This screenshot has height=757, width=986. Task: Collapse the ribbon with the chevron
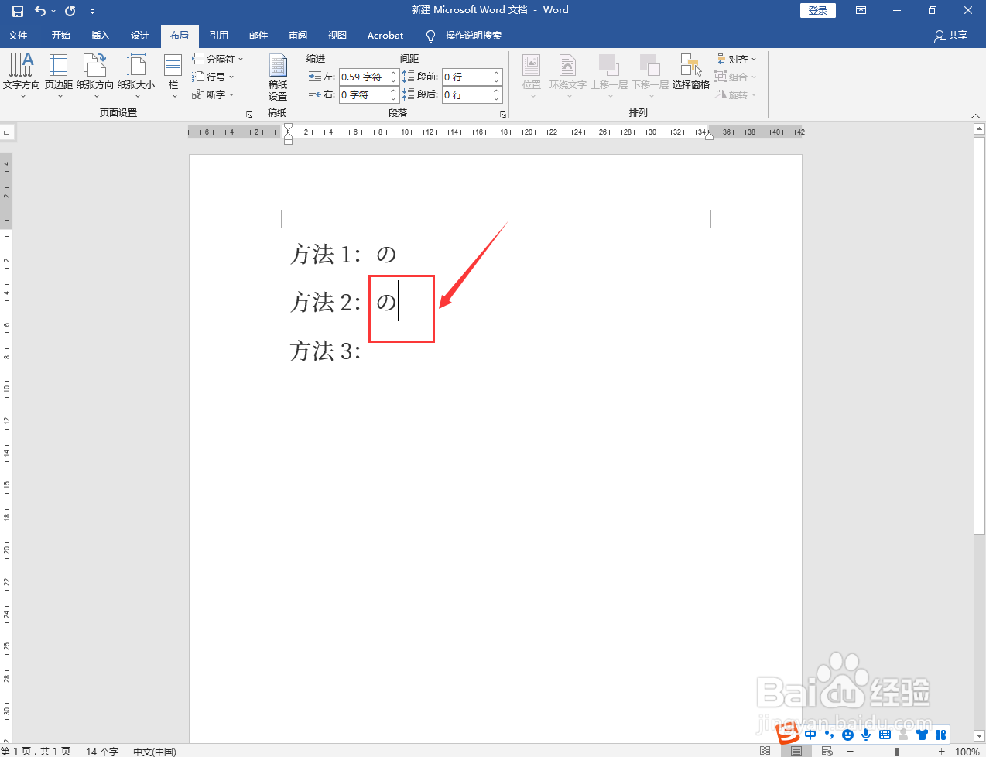click(x=975, y=115)
